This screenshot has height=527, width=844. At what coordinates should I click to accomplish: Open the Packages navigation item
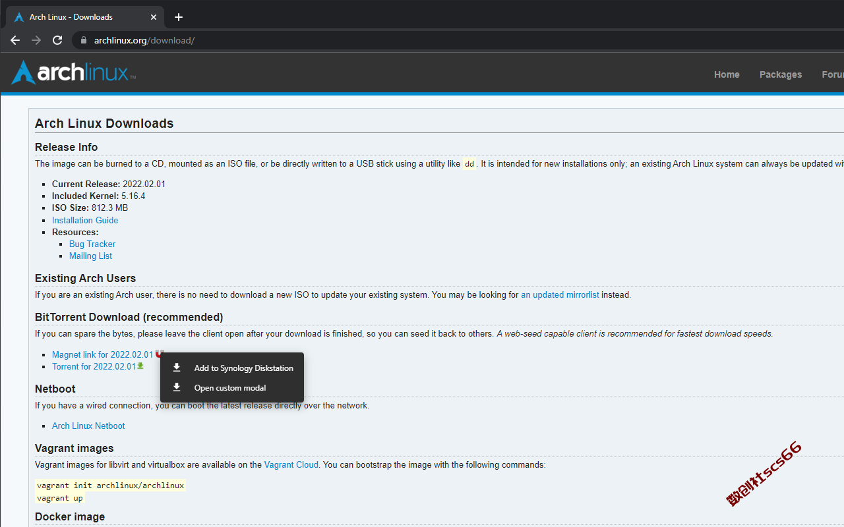[781, 74]
